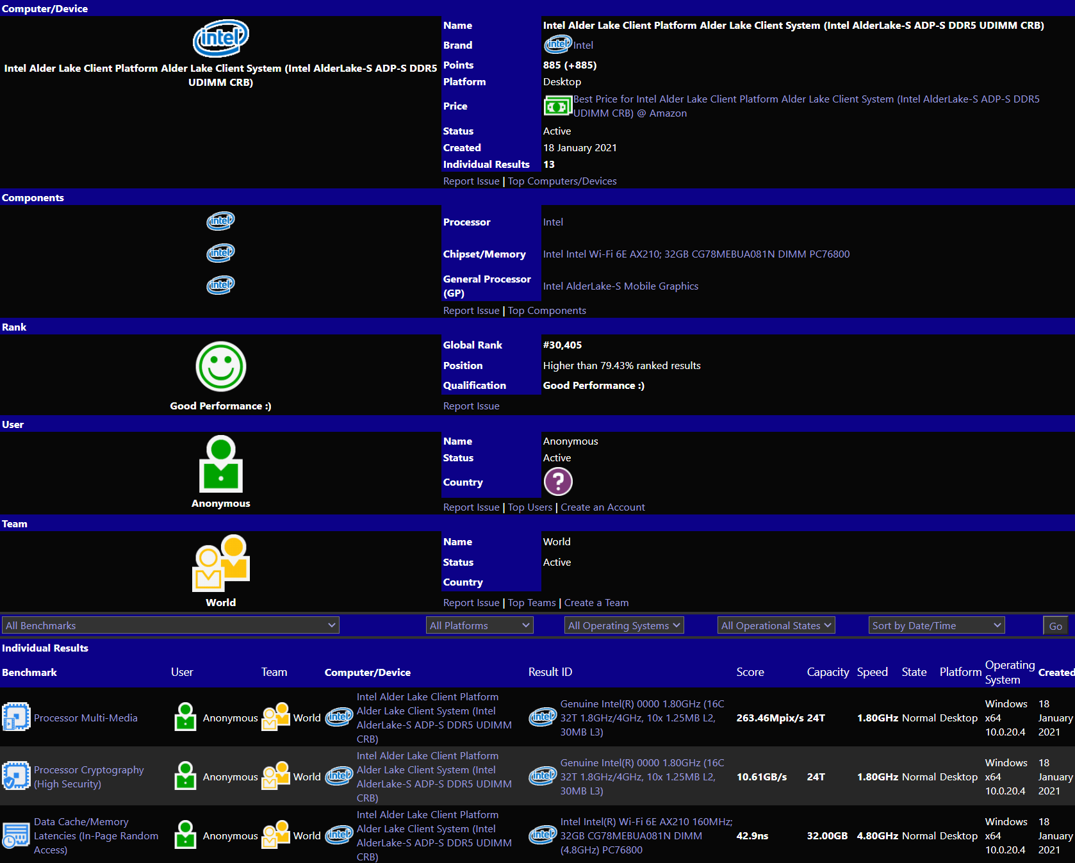Open the Create an Account link
The height and width of the screenshot is (863, 1075).
tap(603, 507)
